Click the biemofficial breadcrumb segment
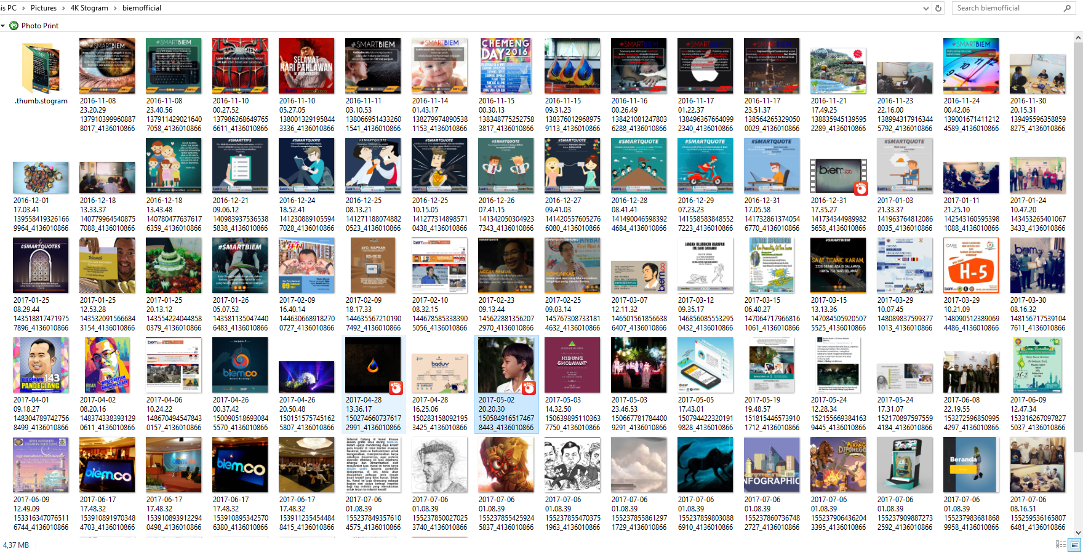 click(142, 8)
